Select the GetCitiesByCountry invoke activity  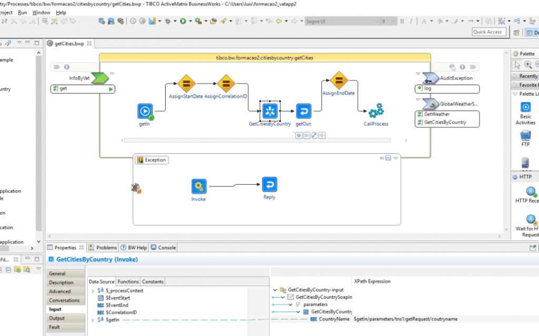(270, 111)
